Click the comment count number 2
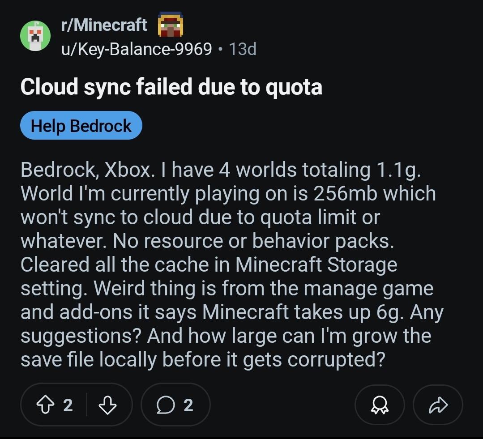 click(188, 405)
